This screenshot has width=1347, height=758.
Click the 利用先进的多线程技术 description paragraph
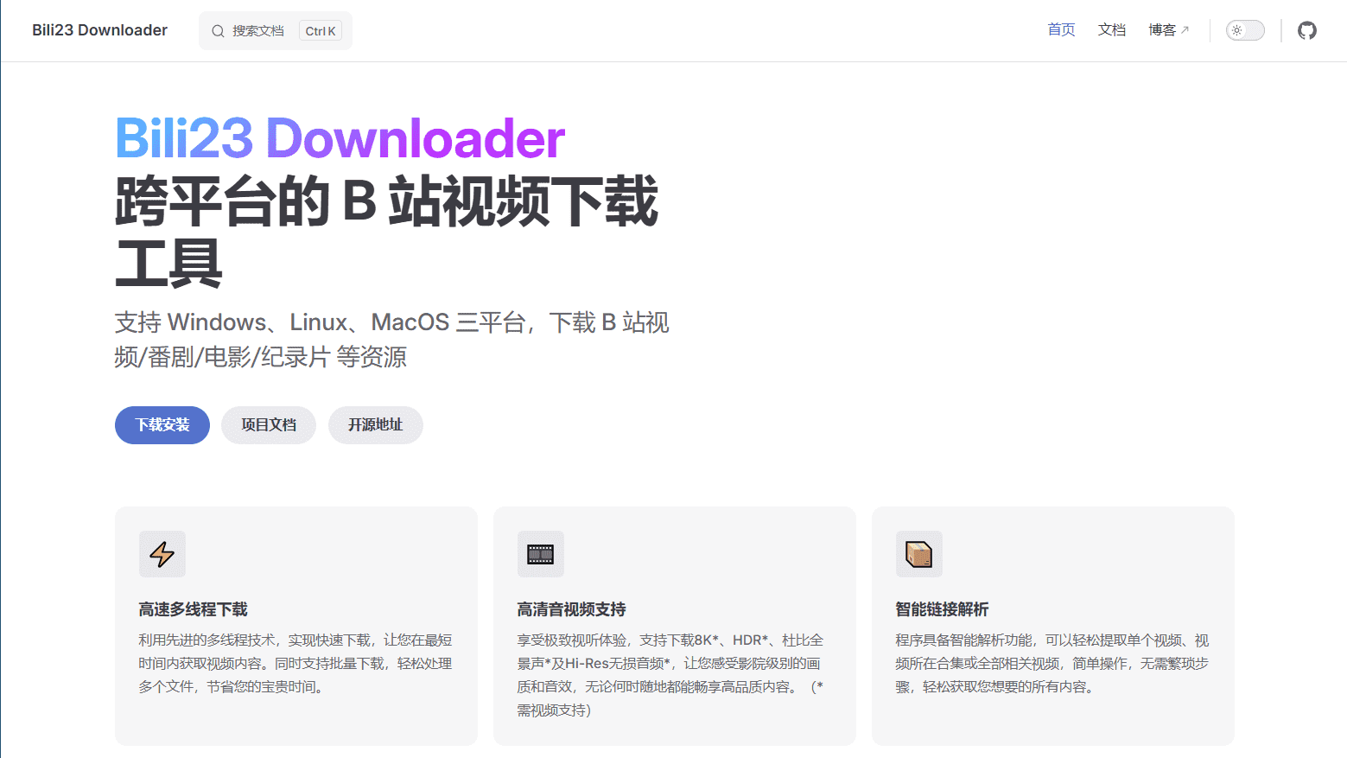tap(295, 664)
